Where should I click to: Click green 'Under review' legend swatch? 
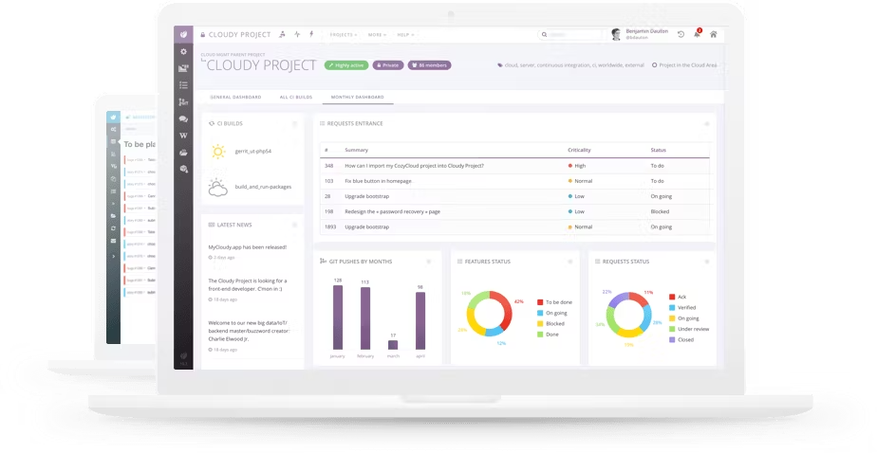tap(672, 329)
